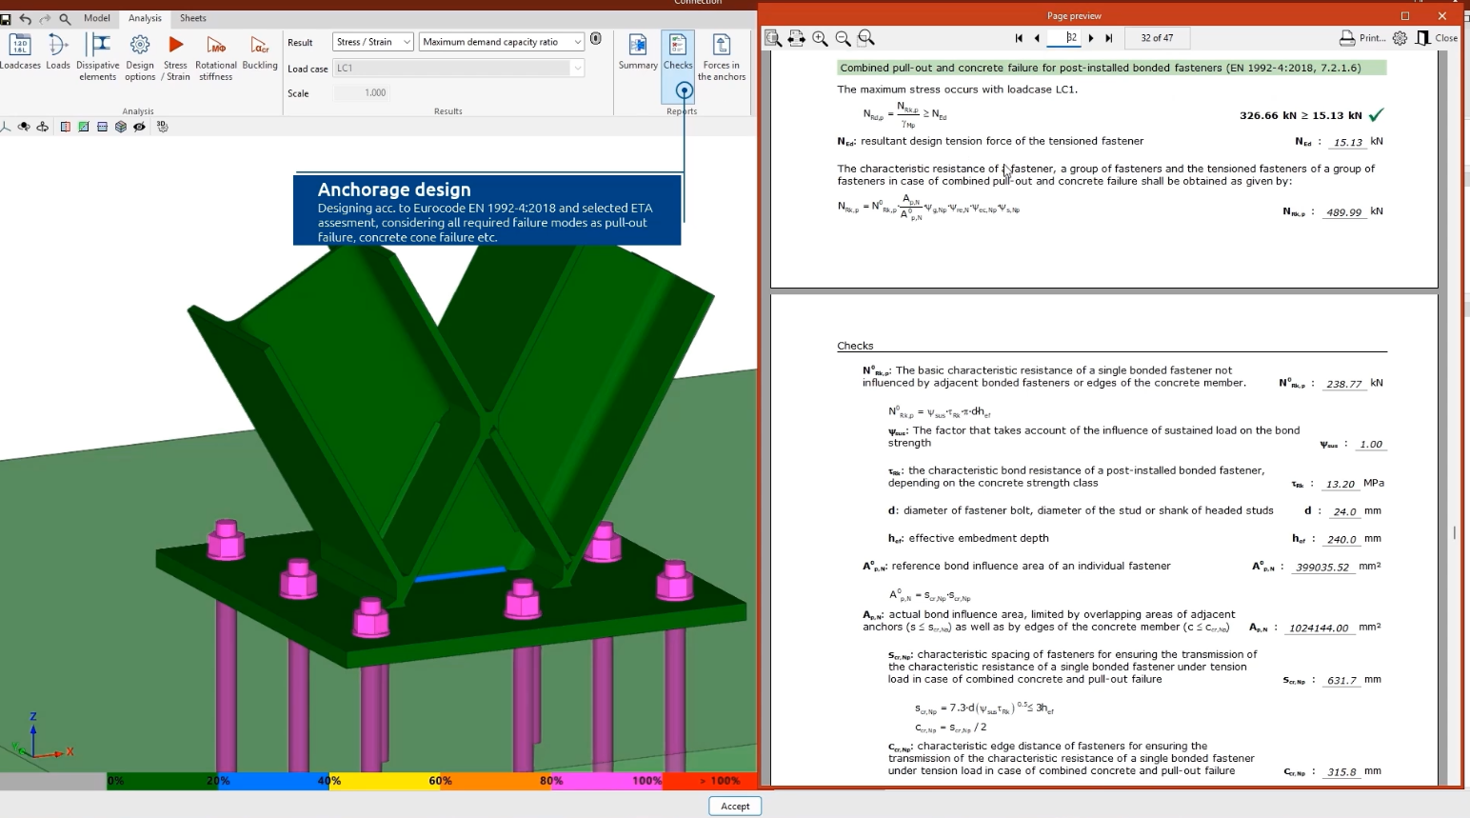The width and height of the screenshot is (1470, 818).
Task: Jump to the last report page
Action: pyautogui.click(x=1109, y=38)
